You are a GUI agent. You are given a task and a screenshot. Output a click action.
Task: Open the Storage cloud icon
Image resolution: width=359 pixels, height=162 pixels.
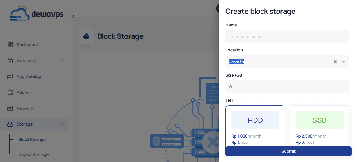coord(10,124)
